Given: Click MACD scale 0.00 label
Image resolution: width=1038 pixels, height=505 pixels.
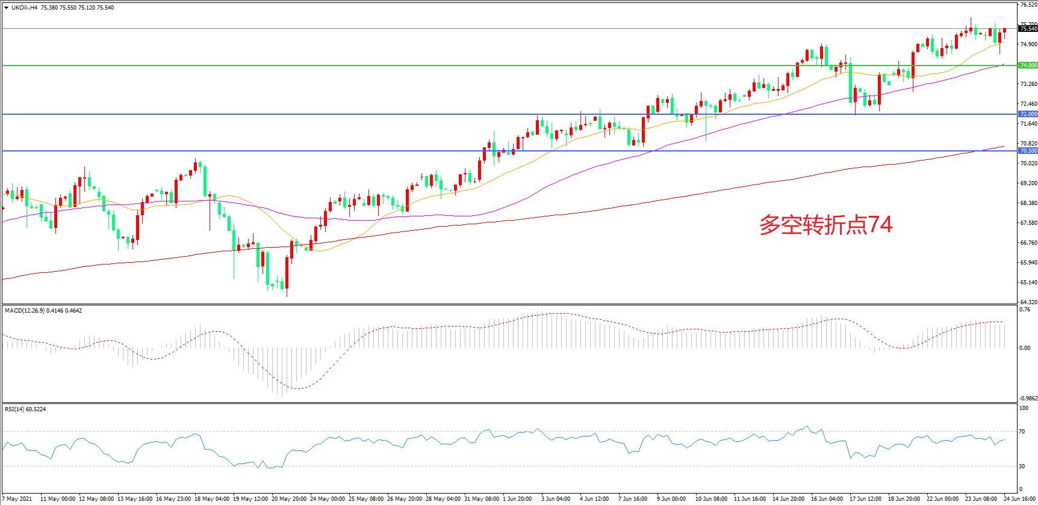Looking at the screenshot, I should click(1024, 348).
